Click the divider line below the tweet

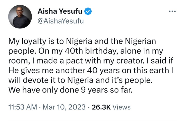click(92, 120)
